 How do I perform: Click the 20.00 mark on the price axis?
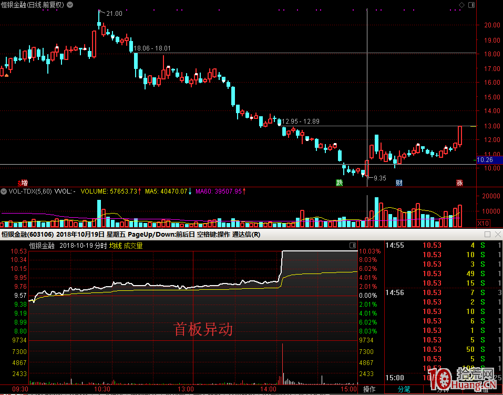point(492,25)
